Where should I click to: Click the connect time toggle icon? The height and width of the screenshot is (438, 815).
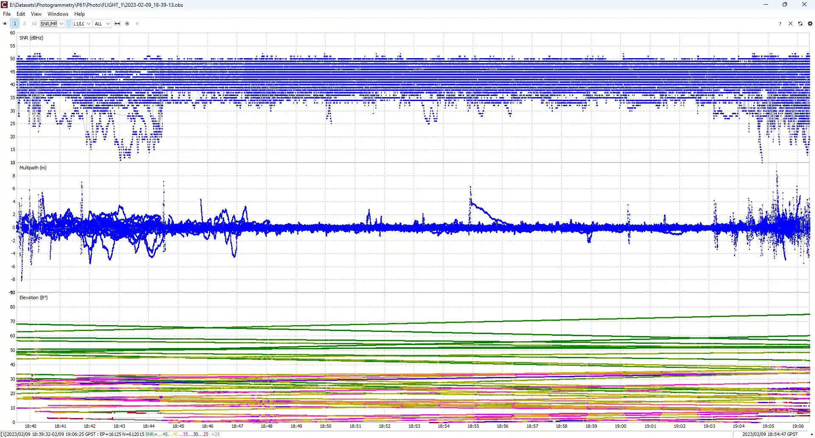click(5, 24)
